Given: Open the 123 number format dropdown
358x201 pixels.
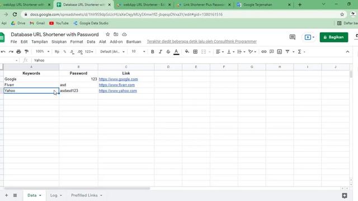Looking at the screenshot, I should [x=89, y=52].
